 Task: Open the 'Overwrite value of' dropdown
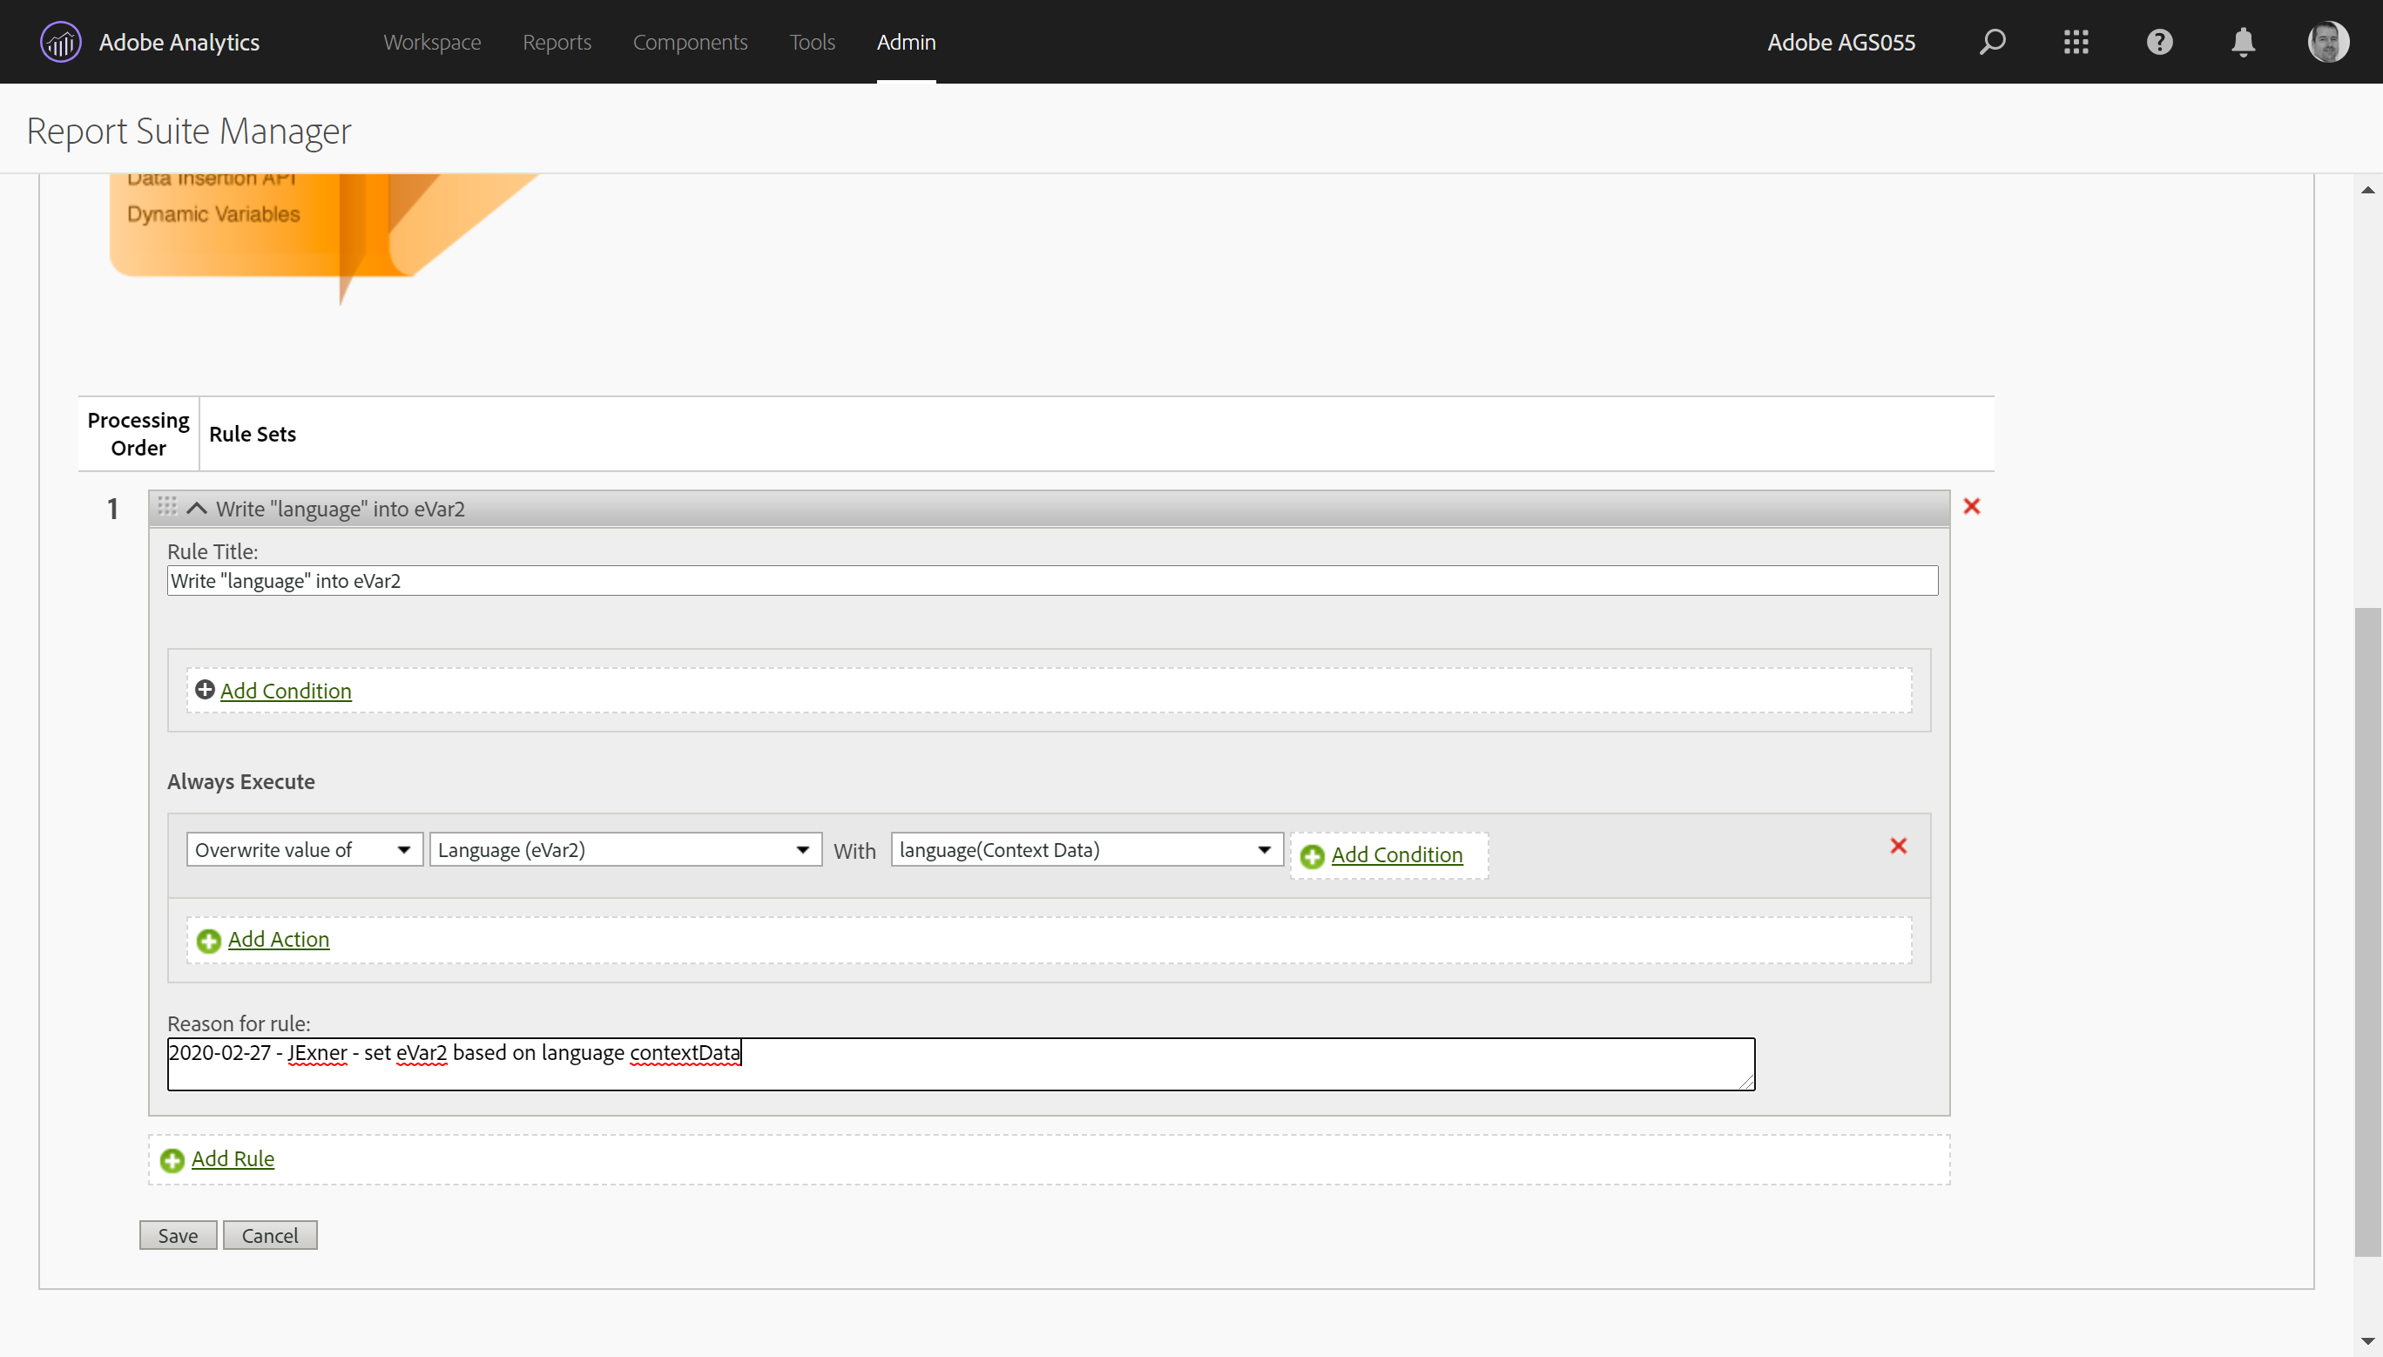304,850
